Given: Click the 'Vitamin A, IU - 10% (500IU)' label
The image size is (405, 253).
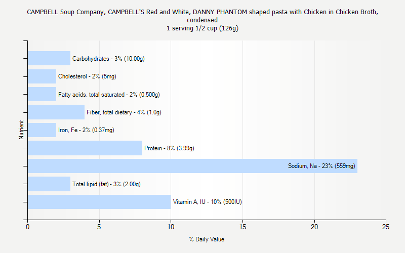Looking at the screenshot, I should click(x=208, y=202).
